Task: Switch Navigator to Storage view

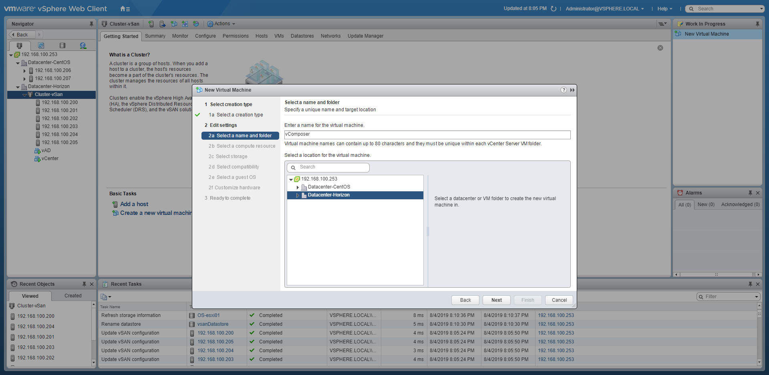Action: (62, 46)
